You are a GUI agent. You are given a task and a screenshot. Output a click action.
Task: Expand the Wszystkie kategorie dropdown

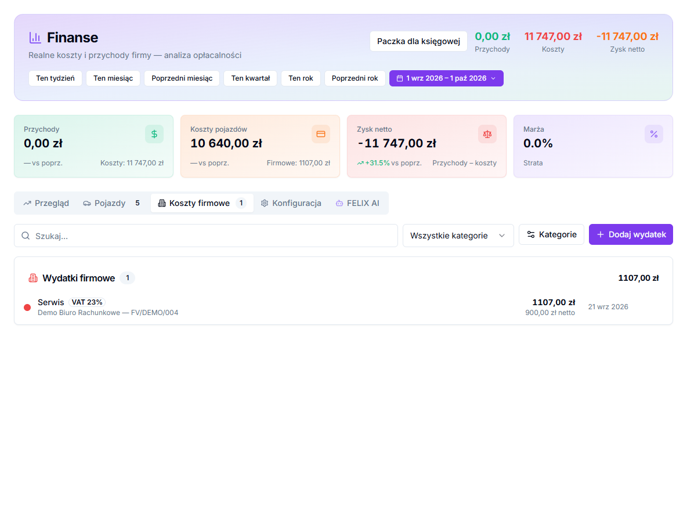point(458,236)
